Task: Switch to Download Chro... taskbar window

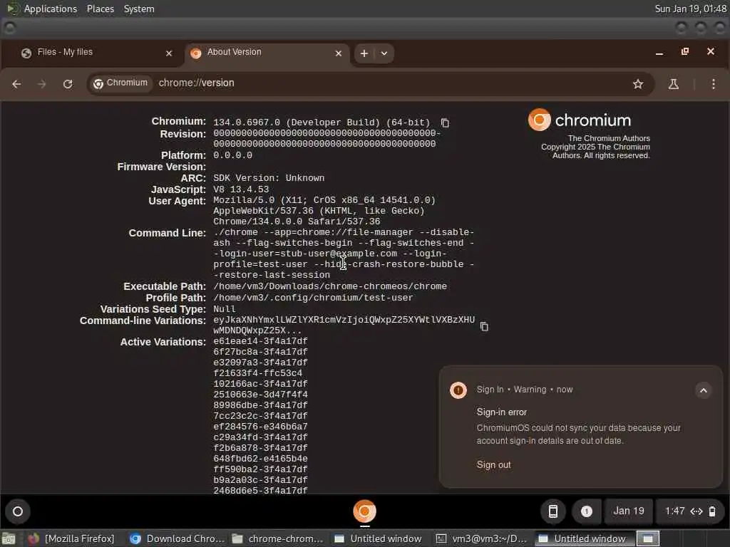Action: (178, 538)
